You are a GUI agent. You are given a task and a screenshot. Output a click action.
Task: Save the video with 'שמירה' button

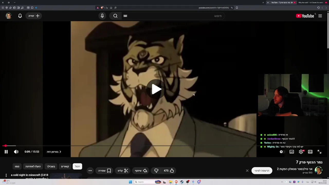(x=105, y=171)
